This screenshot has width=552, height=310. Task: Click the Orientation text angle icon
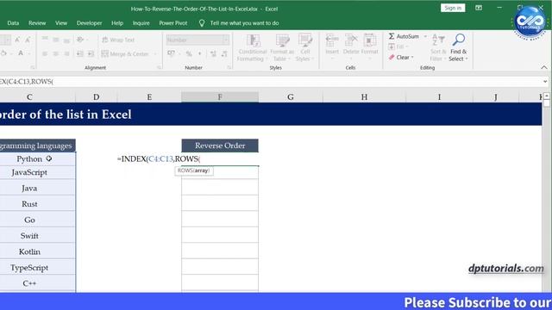click(80, 40)
